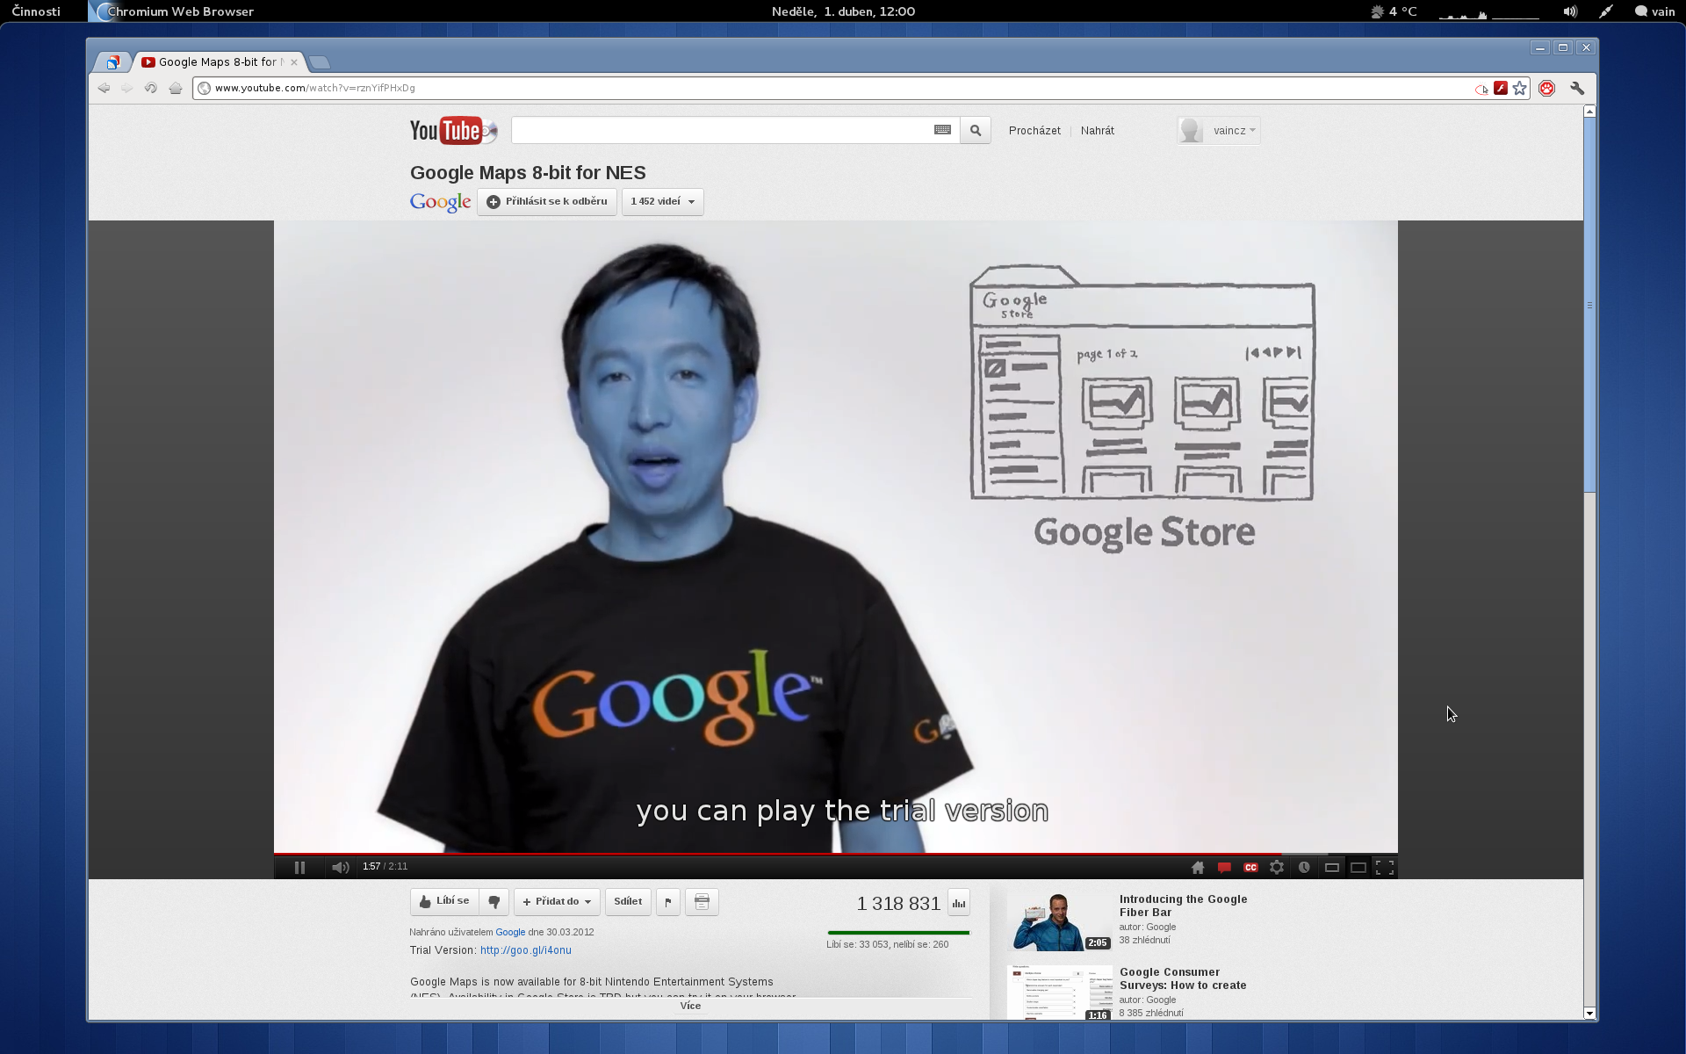Subscribe with Přihlásit se k odběru
The image size is (1686, 1054).
point(547,201)
